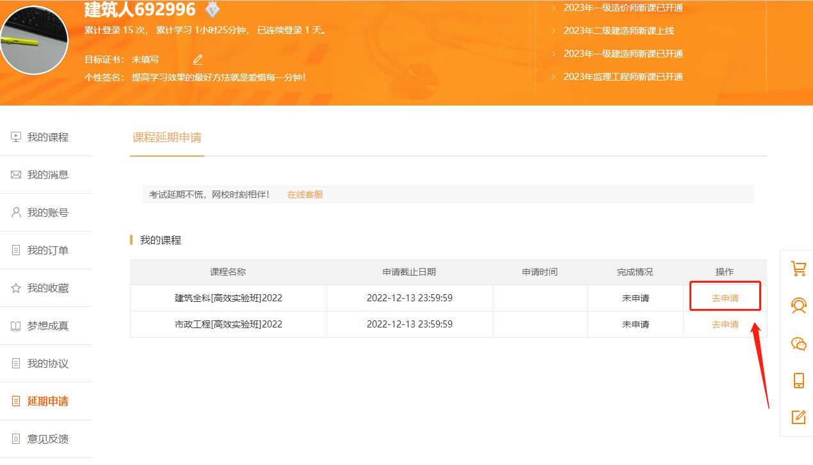Open 我的课程 in the left menu
Viewport: 813px width, 465px height.
click(47, 137)
